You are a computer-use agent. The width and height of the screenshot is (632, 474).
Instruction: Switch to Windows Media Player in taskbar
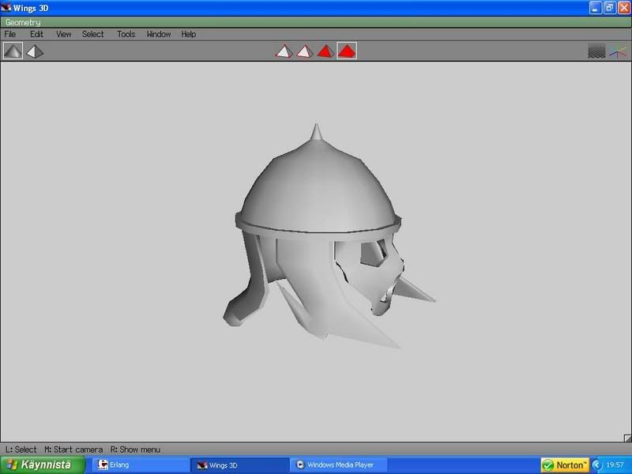(x=340, y=465)
